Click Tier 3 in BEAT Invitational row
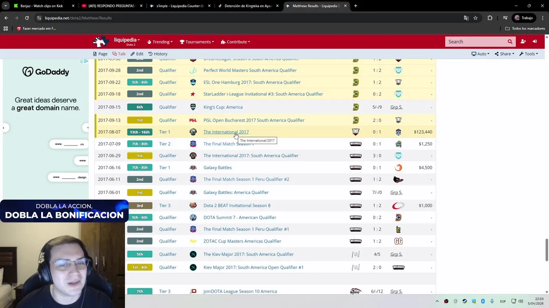The height and width of the screenshot is (308, 549). point(165,205)
